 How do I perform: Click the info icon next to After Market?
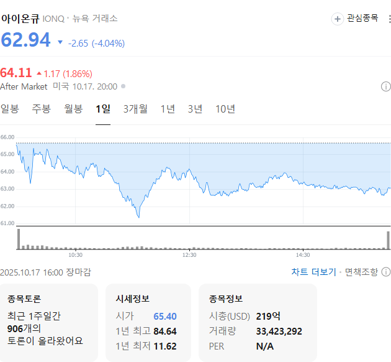pyautogui.click(x=385, y=86)
